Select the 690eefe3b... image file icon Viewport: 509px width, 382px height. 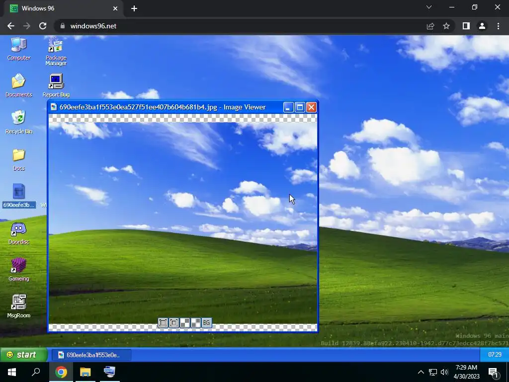(19, 196)
